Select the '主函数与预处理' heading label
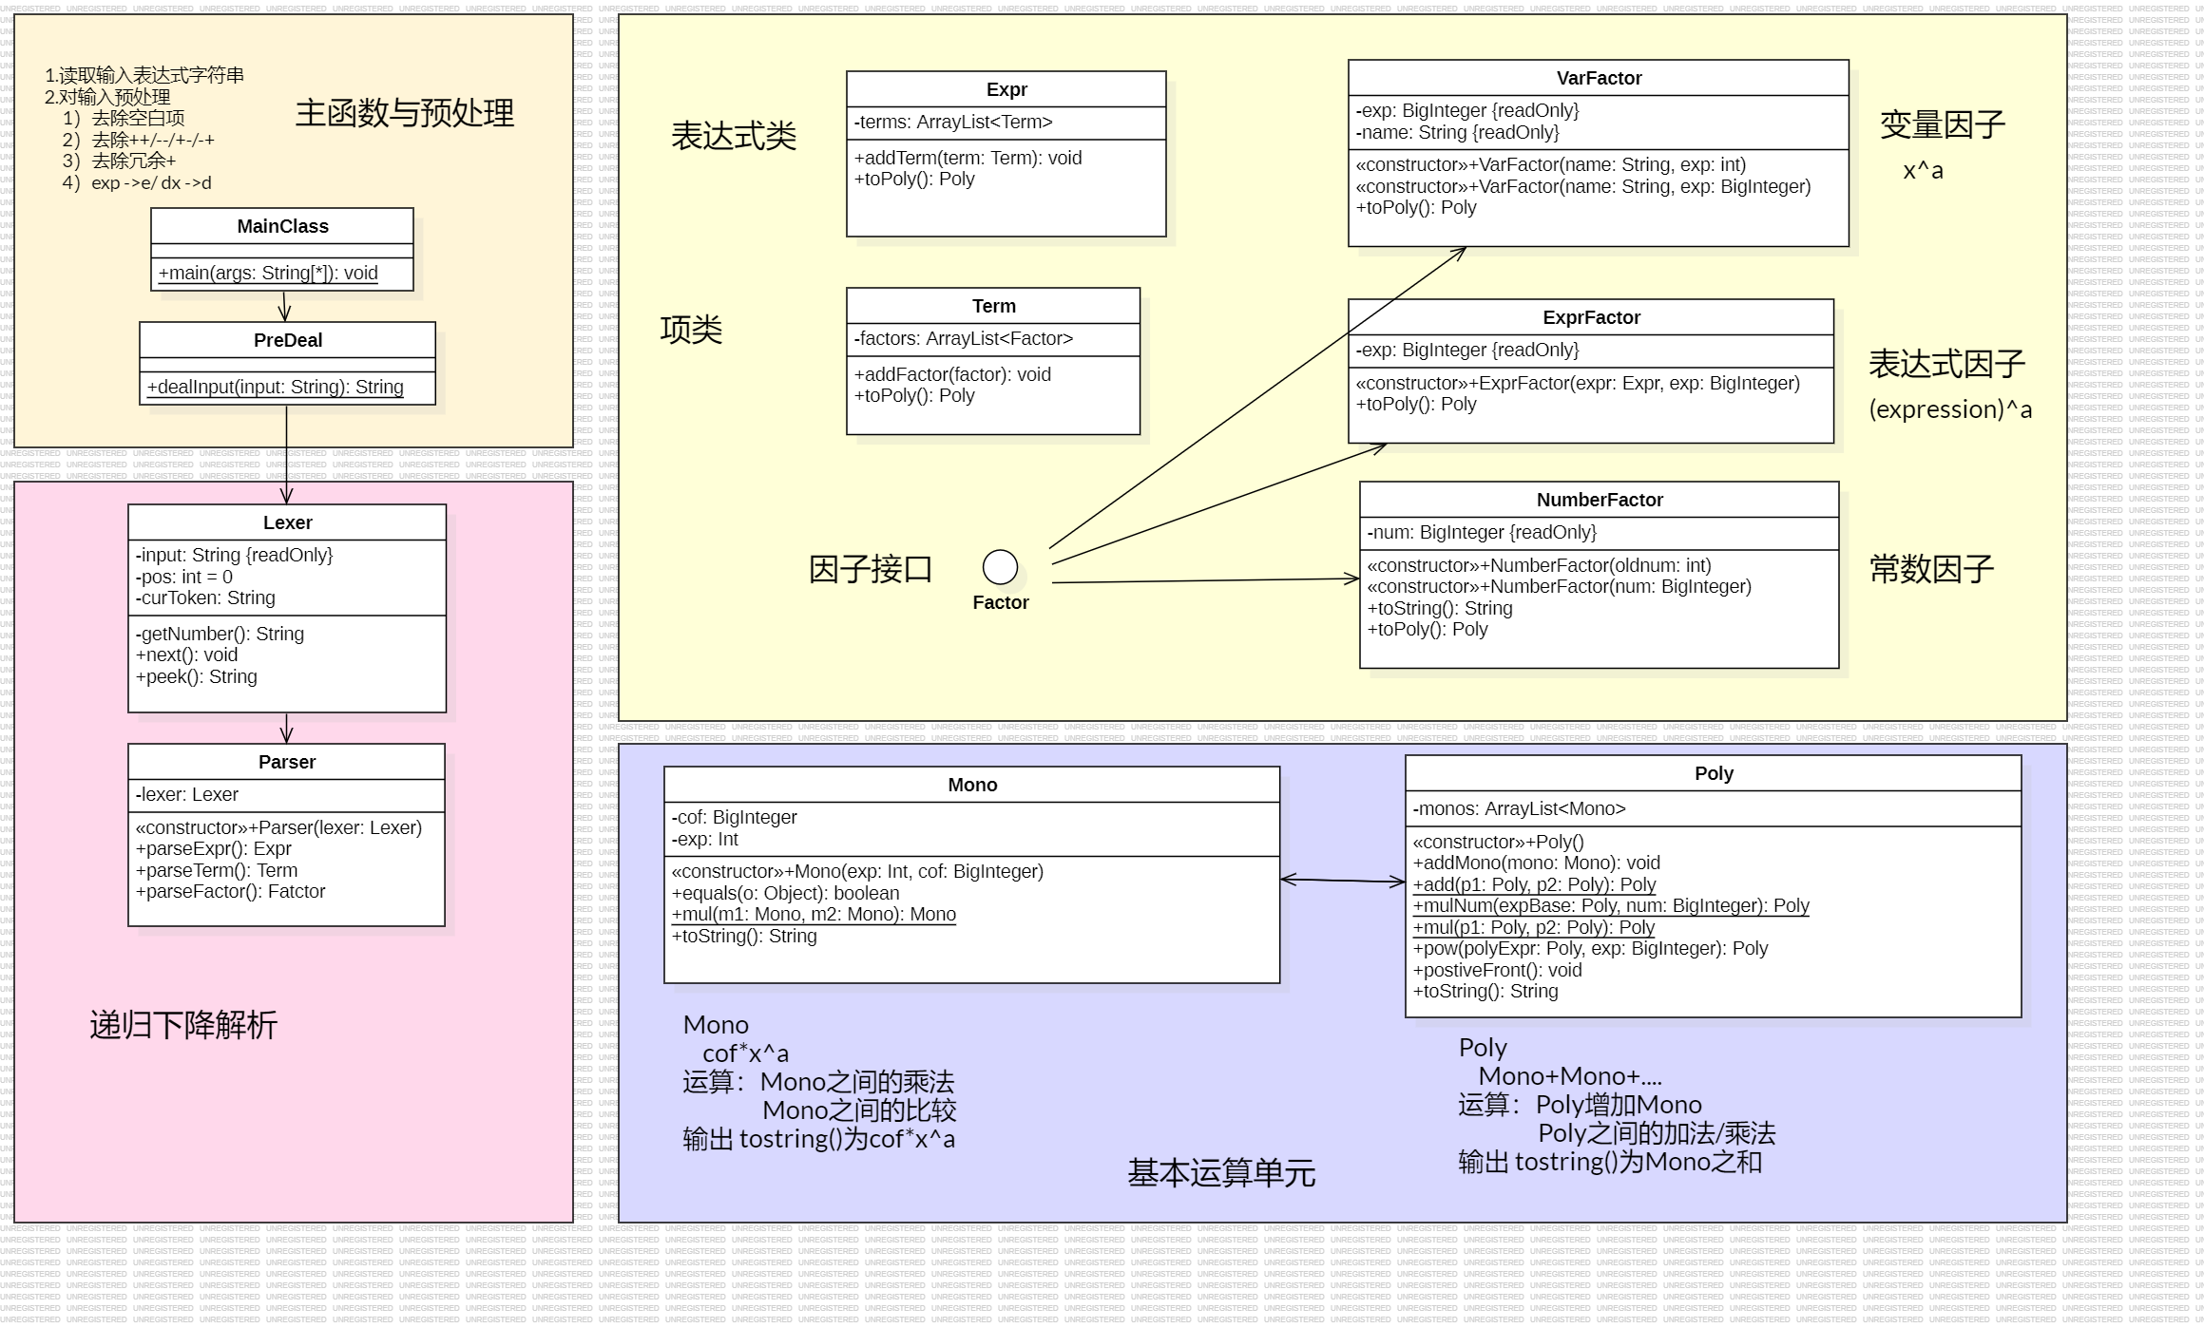Viewport: 2204px width, 1328px height. click(404, 113)
